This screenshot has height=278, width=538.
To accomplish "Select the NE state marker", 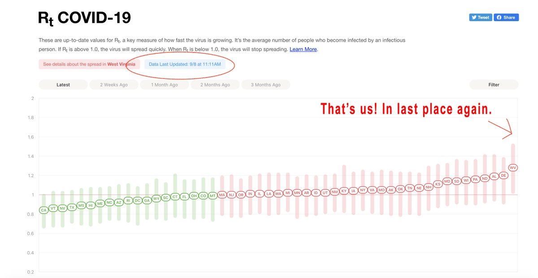I will 419,188.
